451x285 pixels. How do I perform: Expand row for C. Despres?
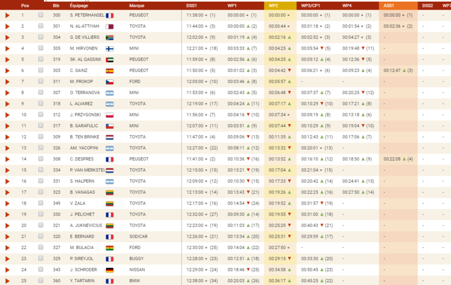coord(7,159)
